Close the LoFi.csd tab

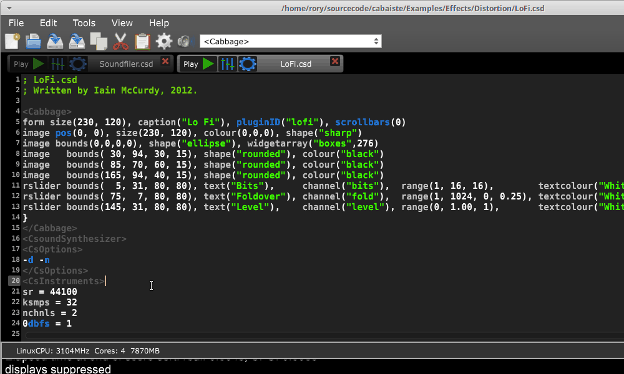click(x=335, y=62)
